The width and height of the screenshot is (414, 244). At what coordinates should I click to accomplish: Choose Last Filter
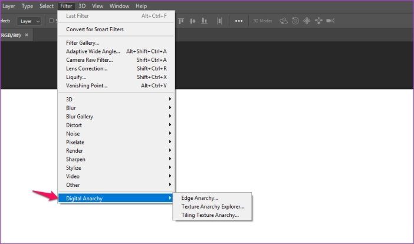[x=116, y=16]
